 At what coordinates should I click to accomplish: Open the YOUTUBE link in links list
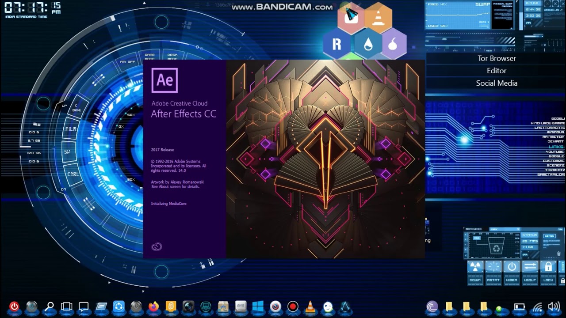tap(555, 151)
